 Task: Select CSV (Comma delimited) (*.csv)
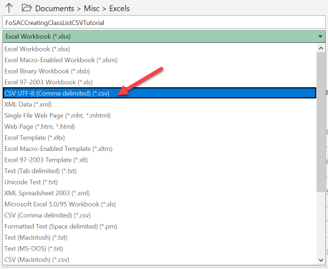coord(160,215)
